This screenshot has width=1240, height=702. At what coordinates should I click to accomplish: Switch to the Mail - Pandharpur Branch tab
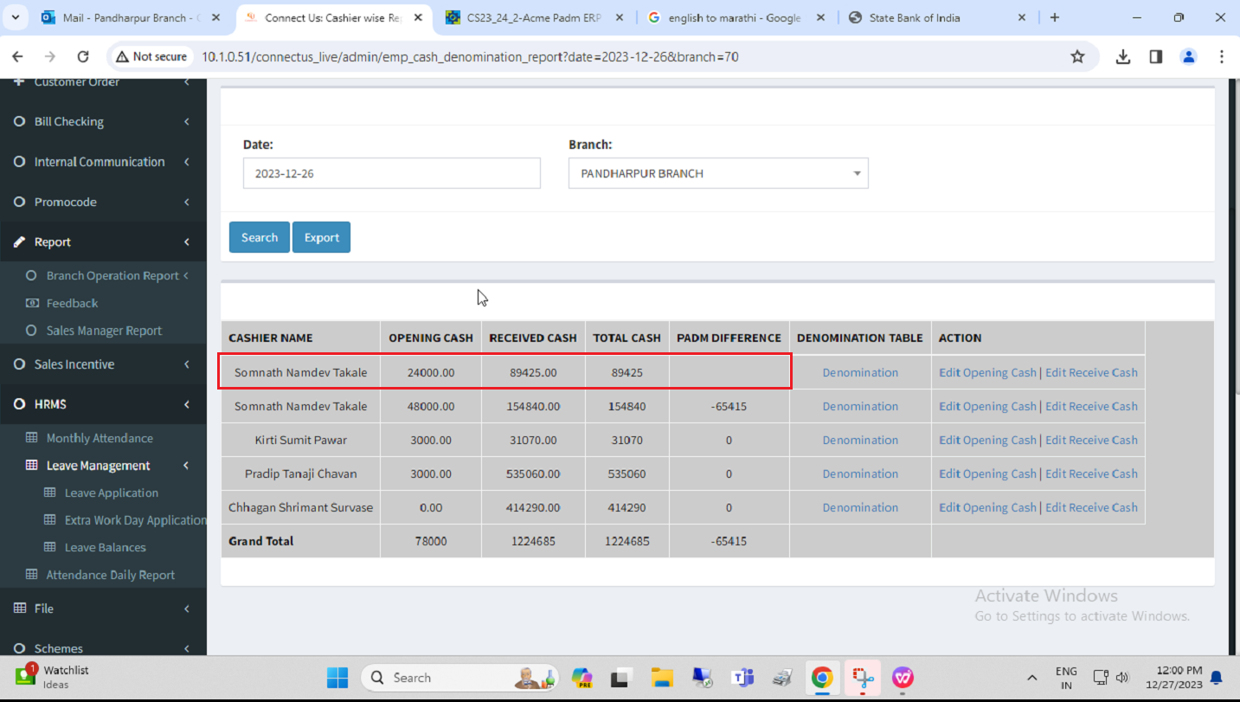(x=121, y=17)
